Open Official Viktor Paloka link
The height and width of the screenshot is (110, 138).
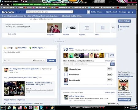coord(77,96)
